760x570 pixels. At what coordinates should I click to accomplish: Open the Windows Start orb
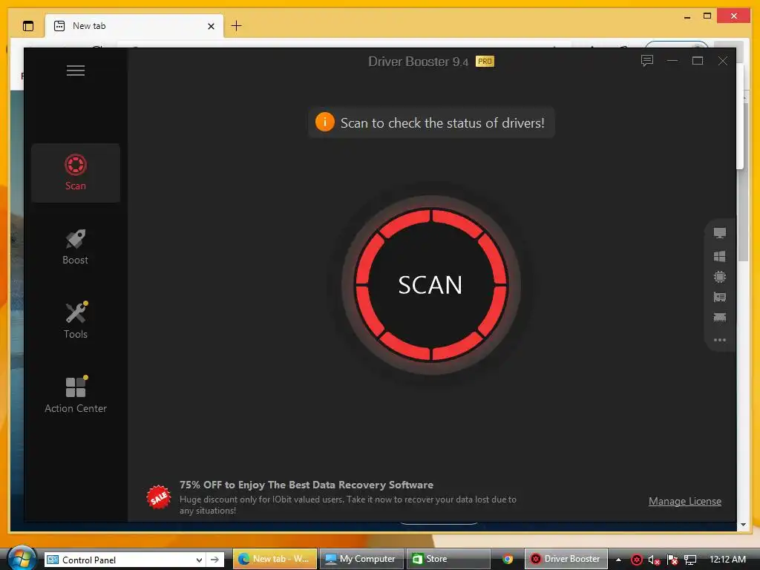click(21, 558)
